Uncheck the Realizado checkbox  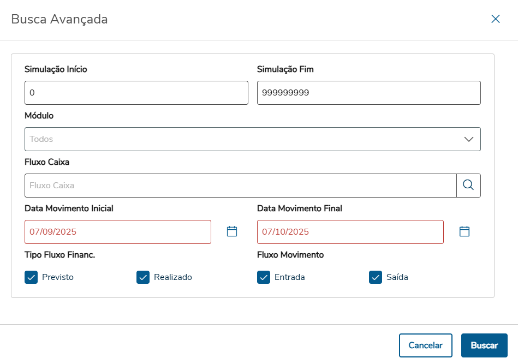(x=143, y=277)
